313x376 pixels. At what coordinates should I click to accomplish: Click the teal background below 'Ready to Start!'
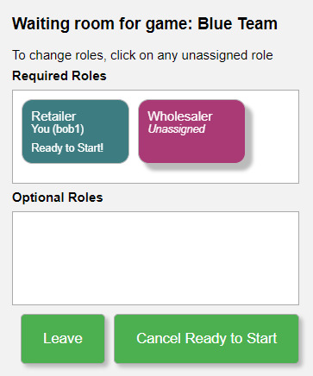[x=75, y=159]
